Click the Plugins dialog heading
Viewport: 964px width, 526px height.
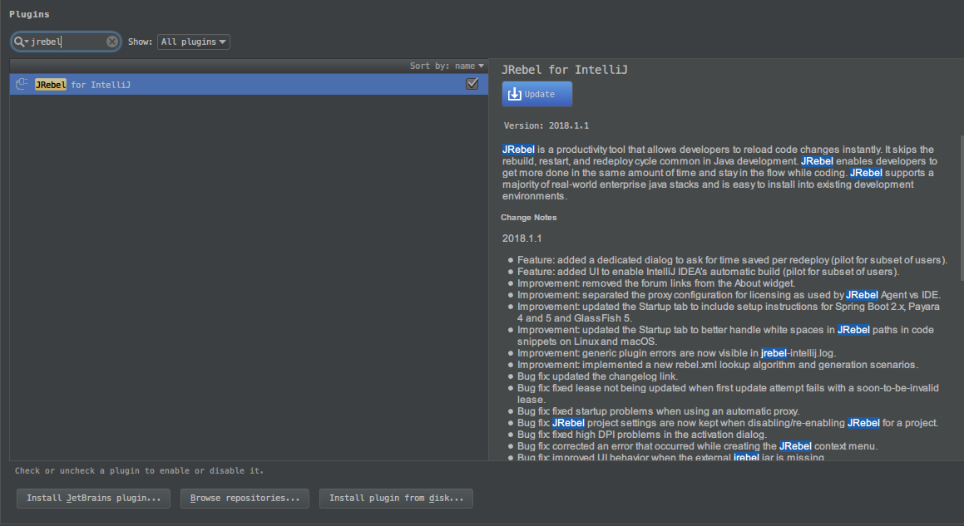pos(29,14)
